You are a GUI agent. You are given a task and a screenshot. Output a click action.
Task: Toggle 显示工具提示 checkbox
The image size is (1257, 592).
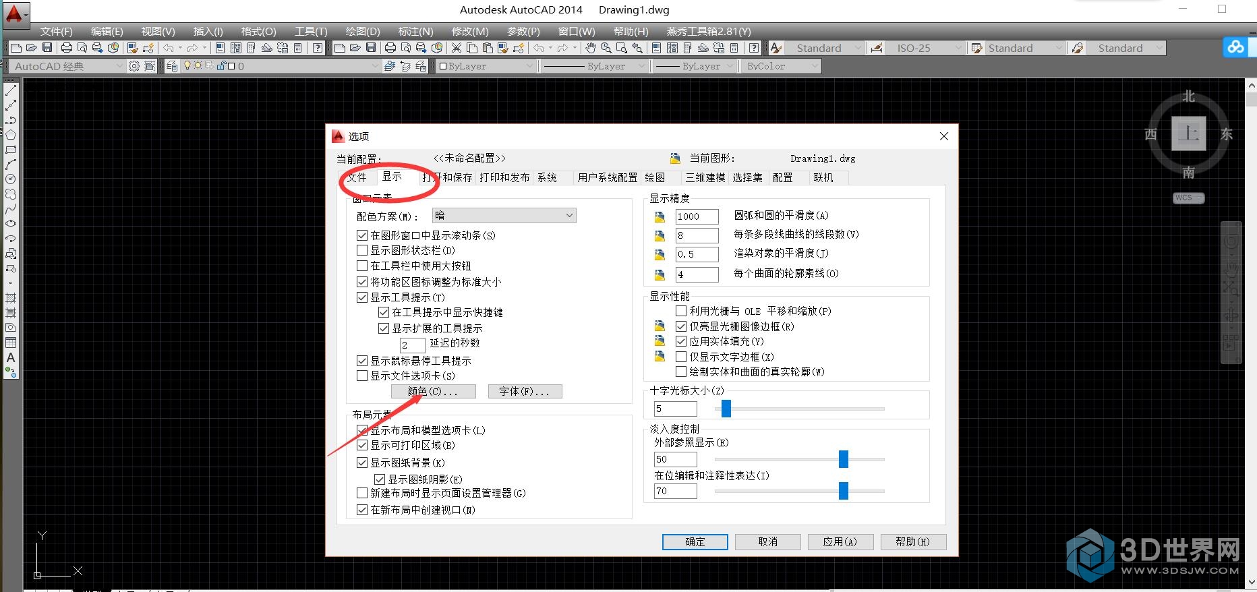[362, 297]
